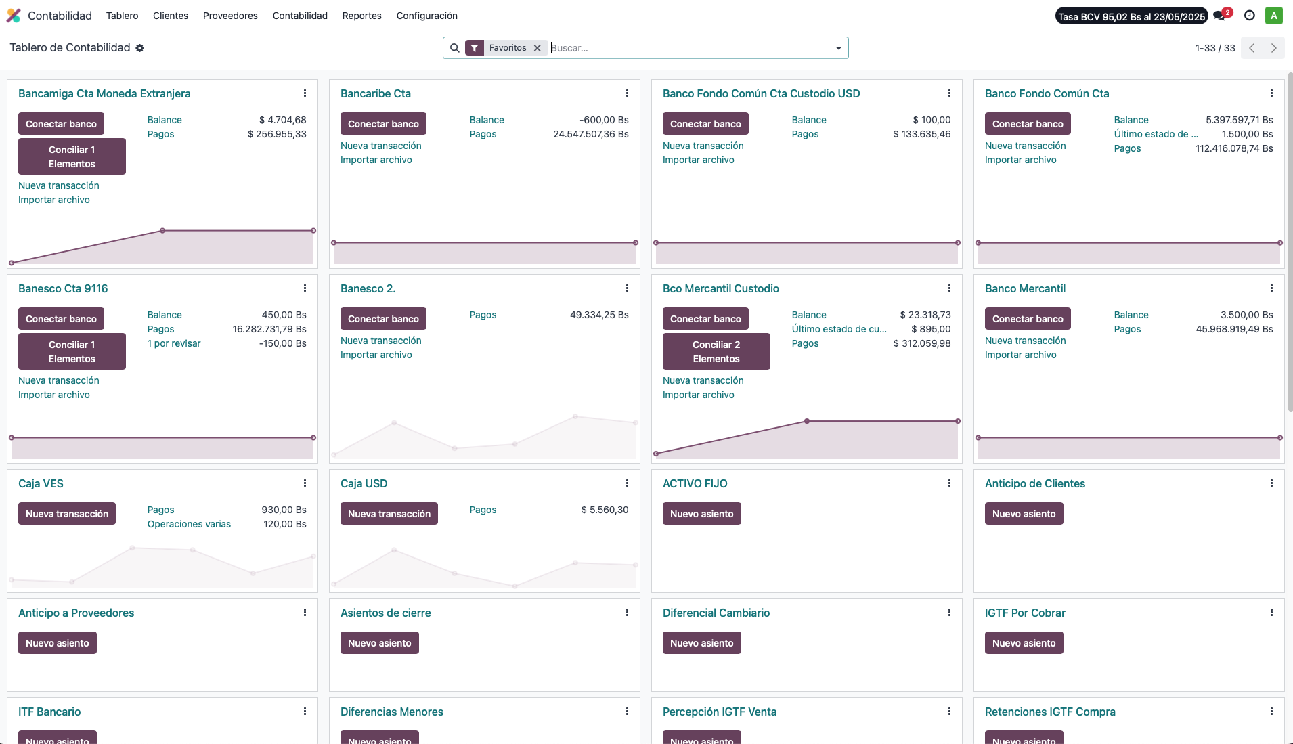The image size is (1293, 744).
Task: Click Último estado de on Banco Fondo Común Cta
Action: pyautogui.click(x=1156, y=134)
